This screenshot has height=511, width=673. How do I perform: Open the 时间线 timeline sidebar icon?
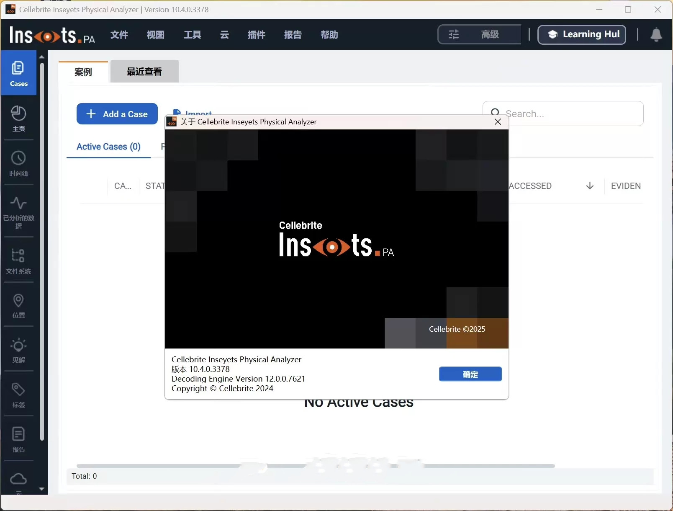click(18, 163)
